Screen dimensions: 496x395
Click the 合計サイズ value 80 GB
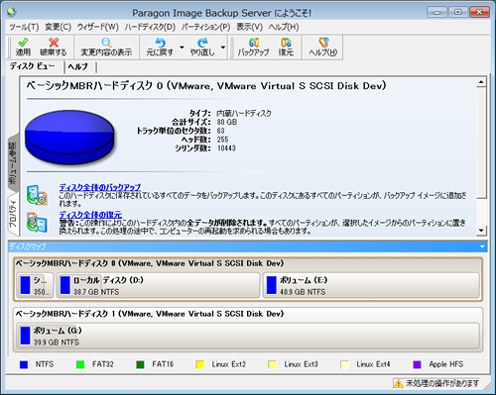[227, 122]
